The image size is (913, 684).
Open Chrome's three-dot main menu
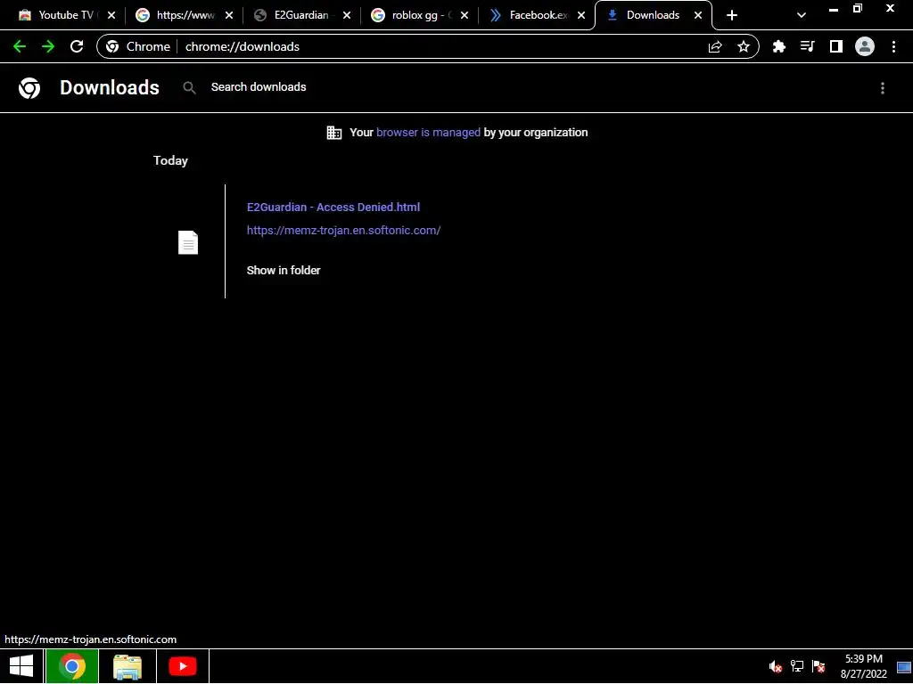coord(893,46)
